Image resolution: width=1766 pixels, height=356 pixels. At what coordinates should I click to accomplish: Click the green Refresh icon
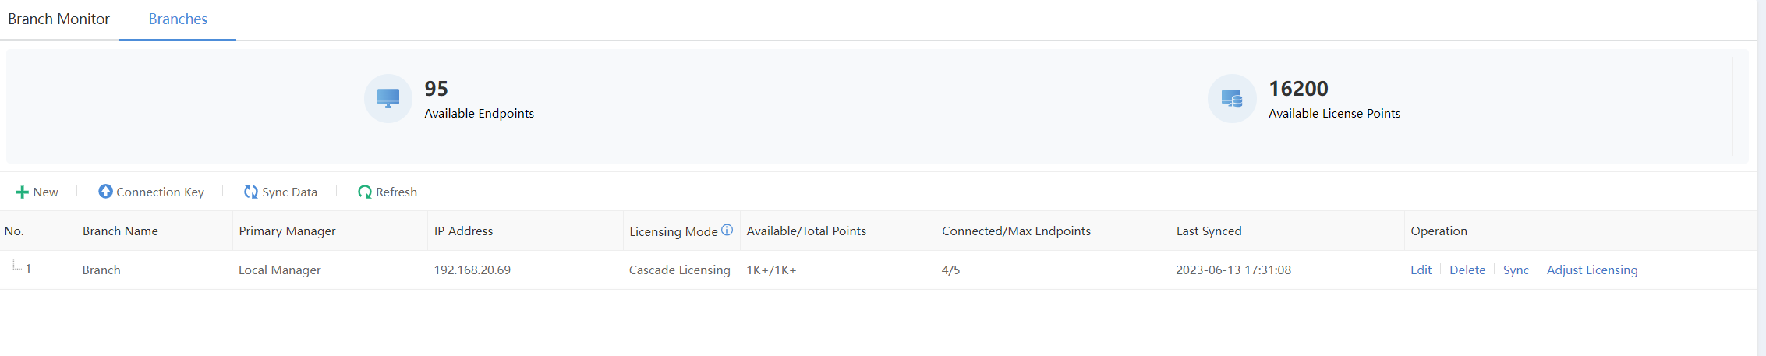click(x=364, y=192)
